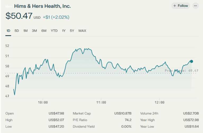Click the Dividend Yield value 0.00%

[126, 127]
